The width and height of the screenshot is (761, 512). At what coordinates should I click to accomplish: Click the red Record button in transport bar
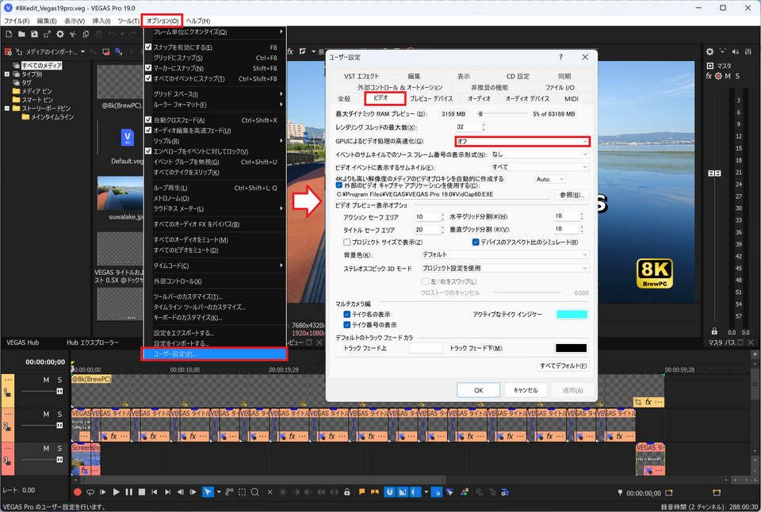(x=78, y=492)
